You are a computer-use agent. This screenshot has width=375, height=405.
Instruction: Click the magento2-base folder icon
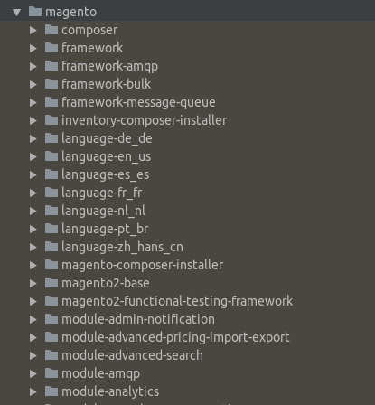[x=52, y=283]
